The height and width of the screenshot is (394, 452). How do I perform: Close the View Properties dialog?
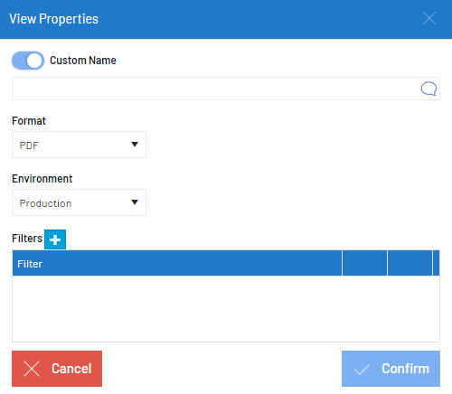click(429, 18)
